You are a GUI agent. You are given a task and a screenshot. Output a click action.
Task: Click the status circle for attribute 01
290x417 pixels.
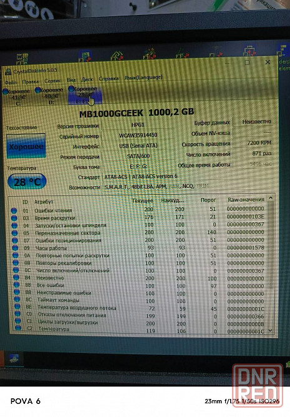pyautogui.click(x=14, y=211)
